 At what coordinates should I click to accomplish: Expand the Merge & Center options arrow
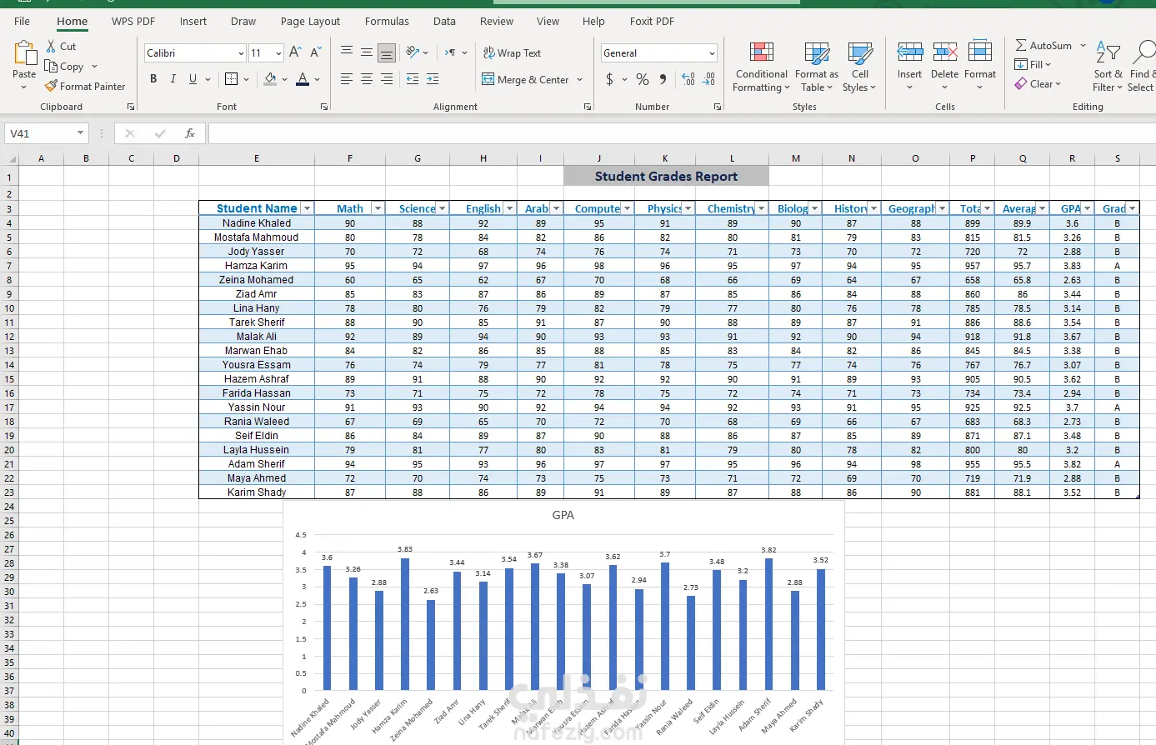[579, 80]
